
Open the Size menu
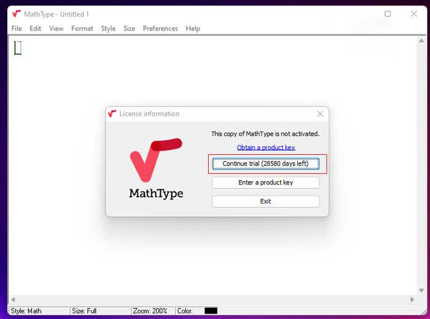pyautogui.click(x=129, y=28)
